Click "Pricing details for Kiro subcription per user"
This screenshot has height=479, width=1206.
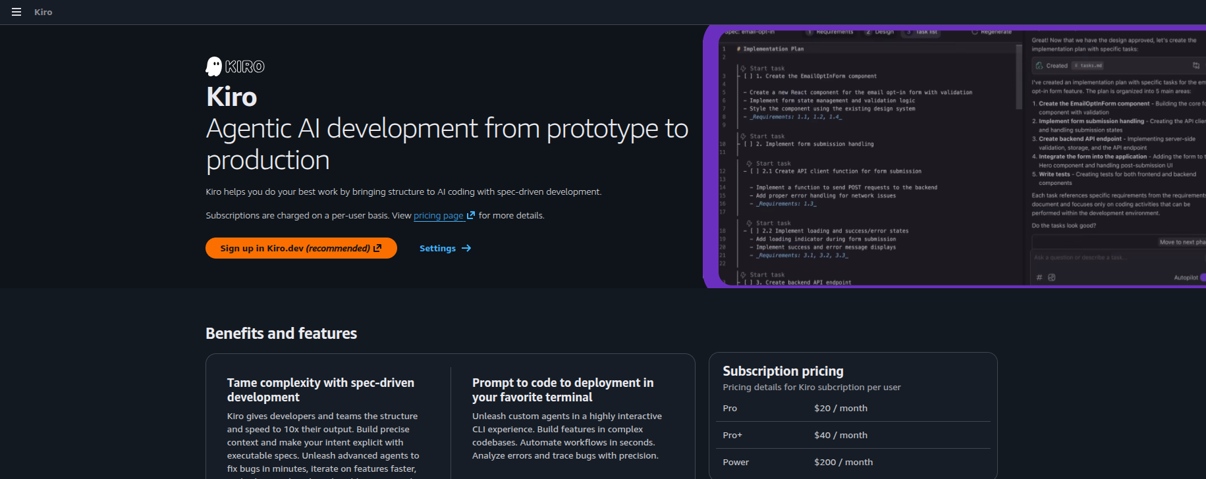pos(811,388)
